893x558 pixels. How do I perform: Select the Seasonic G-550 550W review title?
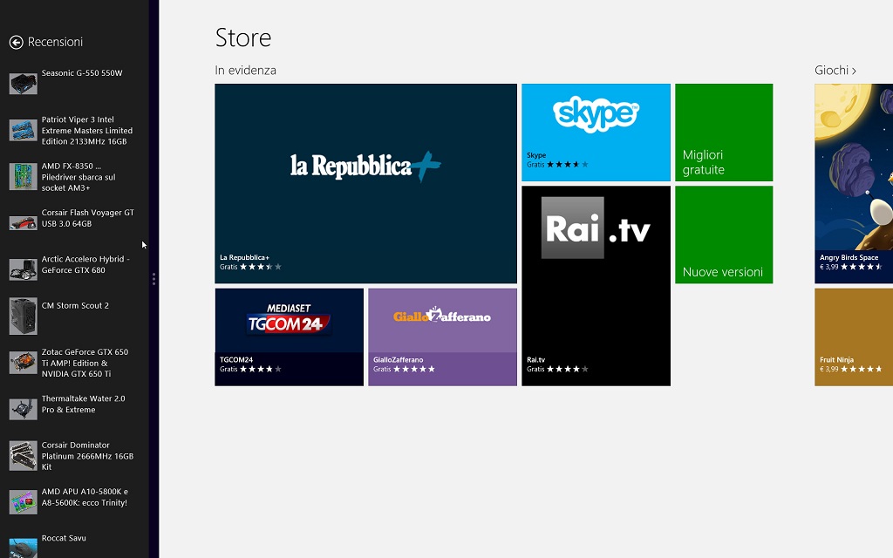82,73
